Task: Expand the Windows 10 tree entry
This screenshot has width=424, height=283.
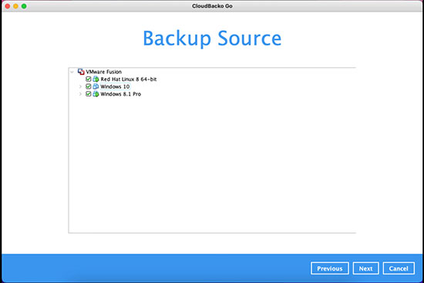Action: (80, 86)
